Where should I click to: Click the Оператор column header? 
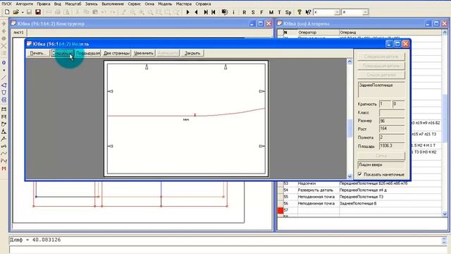click(x=318, y=32)
